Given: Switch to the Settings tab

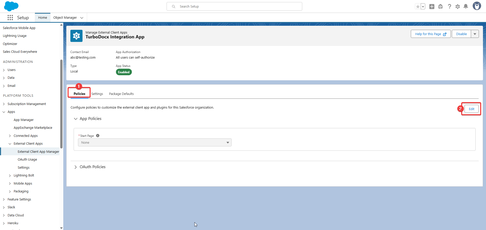Looking at the screenshot, I should pos(97,94).
